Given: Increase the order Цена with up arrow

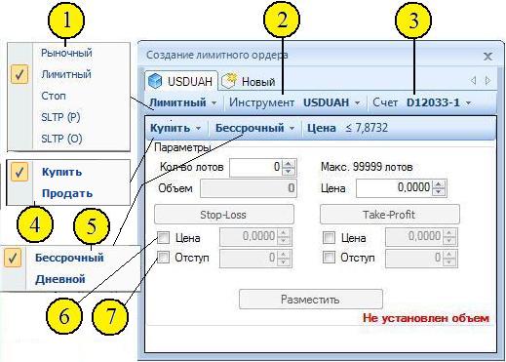Looking at the screenshot, I should 439,184.
